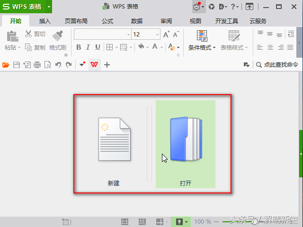Click the Copy (复制) icon
Viewport: 303px width, 227px height.
[x=28, y=47]
